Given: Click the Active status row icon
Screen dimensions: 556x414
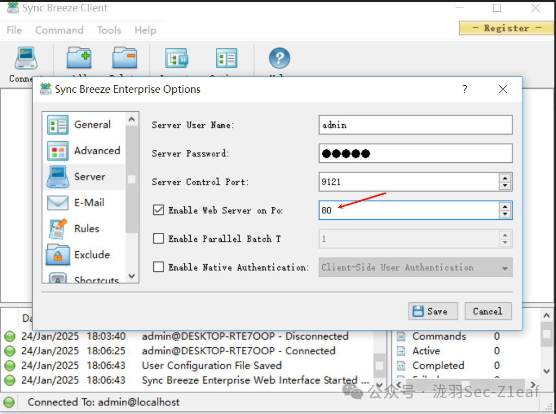Looking at the screenshot, I should pyautogui.click(x=401, y=351).
